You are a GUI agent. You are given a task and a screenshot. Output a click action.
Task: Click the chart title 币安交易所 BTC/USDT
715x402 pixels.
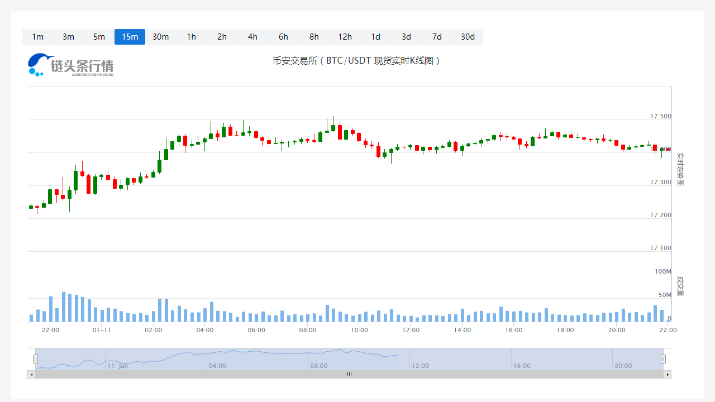coord(356,61)
